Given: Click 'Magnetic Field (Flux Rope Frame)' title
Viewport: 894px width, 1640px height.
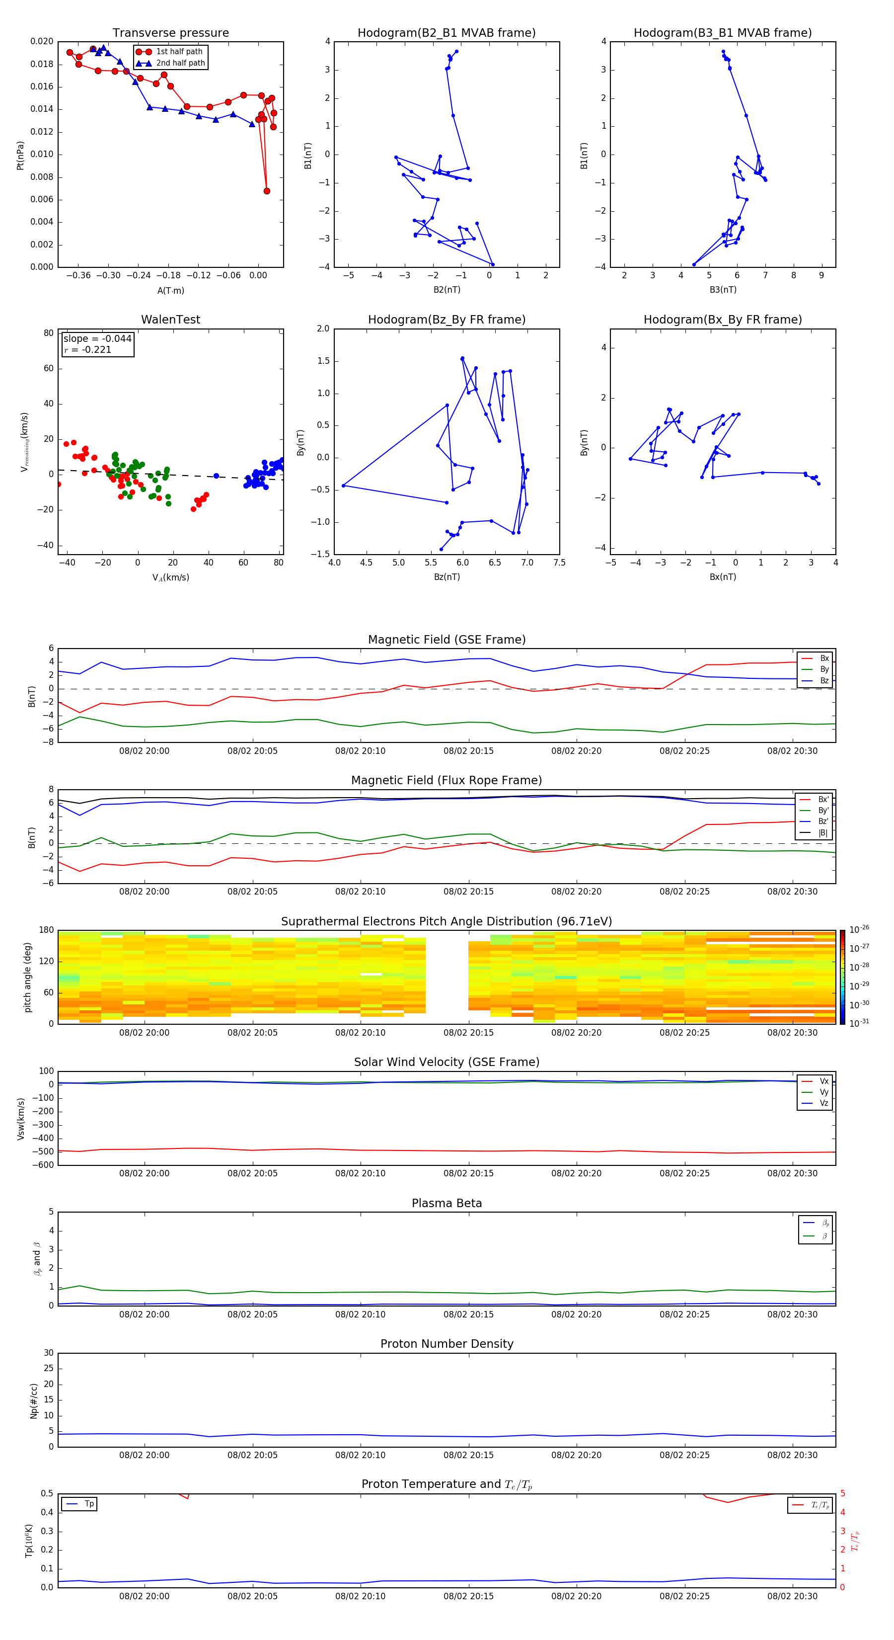Looking at the screenshot, I should (x=447, y=781).
